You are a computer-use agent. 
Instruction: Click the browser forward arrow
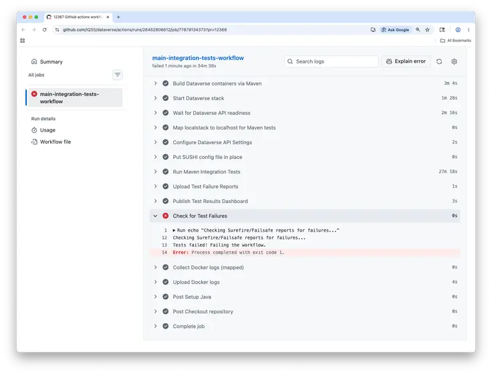click(x=34, y=30)
